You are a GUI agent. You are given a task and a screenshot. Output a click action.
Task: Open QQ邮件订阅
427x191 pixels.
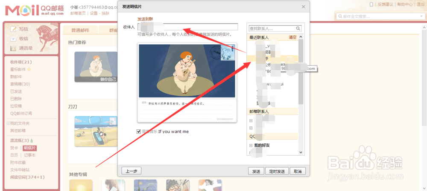click(x=21, y=114)
